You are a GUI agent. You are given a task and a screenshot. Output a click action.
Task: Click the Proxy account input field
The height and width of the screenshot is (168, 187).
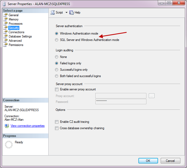121,96
